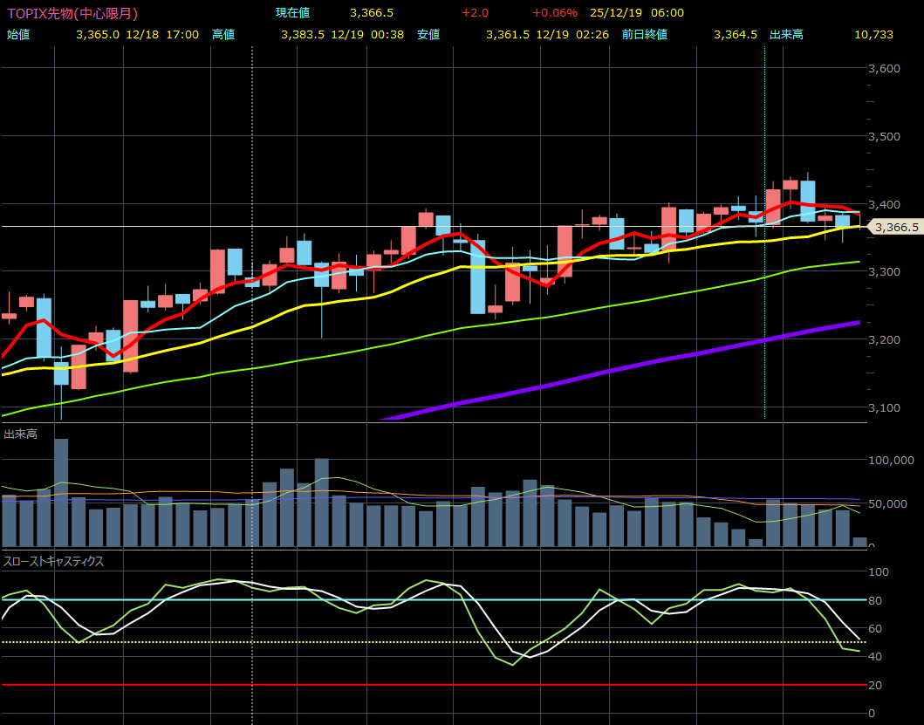Select the スローストキャスティクス panel label

[54, 561]
